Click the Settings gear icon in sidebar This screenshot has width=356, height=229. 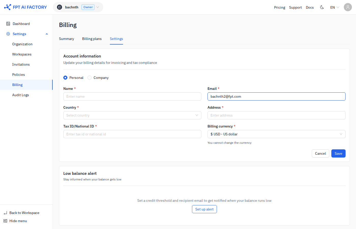pos(8,34)
